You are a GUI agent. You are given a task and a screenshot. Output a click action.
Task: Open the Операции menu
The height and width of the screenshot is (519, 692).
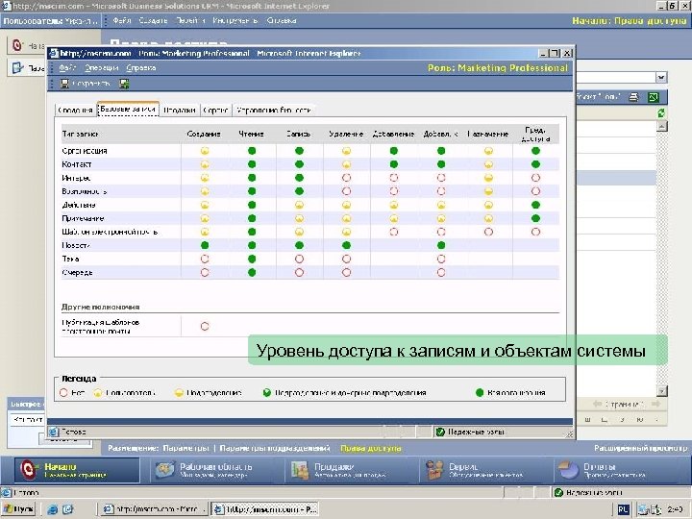click(x=102, y=67)
